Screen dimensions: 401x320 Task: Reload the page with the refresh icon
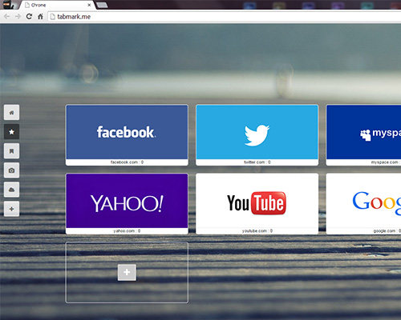(29, 17)
